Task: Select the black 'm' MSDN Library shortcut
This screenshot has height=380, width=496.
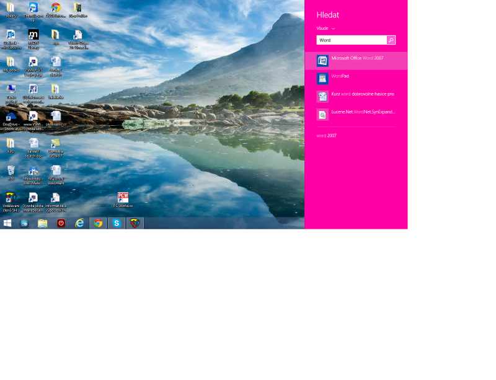Action: [33, 39]
